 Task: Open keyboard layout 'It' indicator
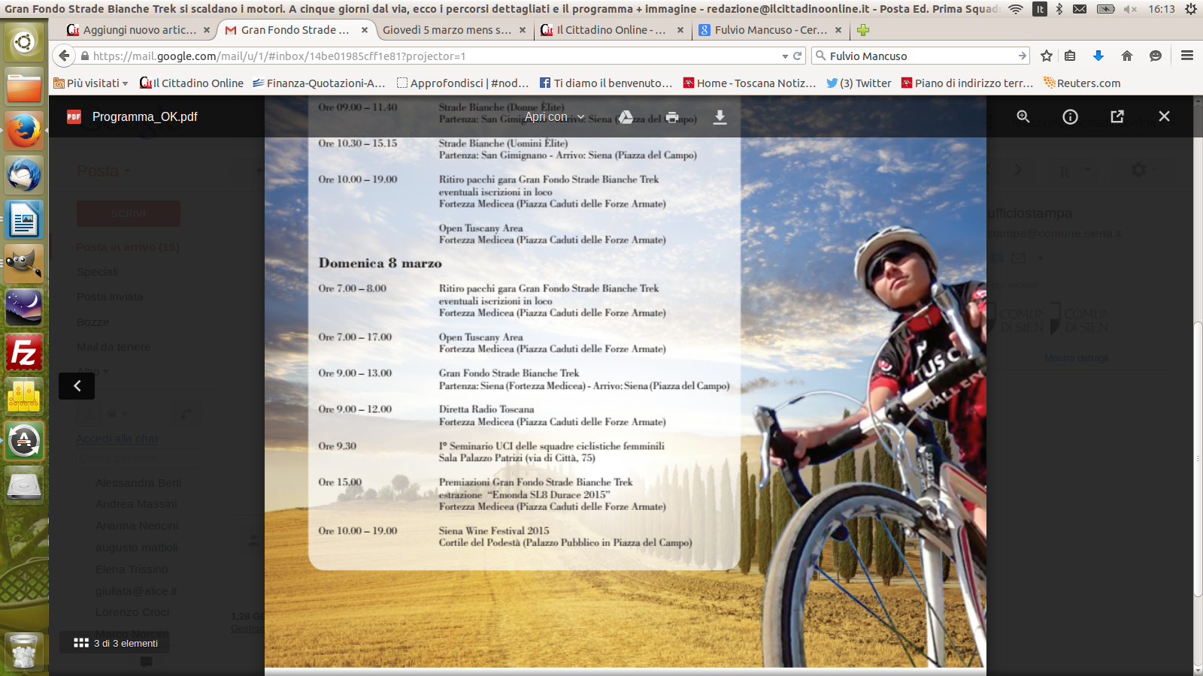pos(1040,9)
